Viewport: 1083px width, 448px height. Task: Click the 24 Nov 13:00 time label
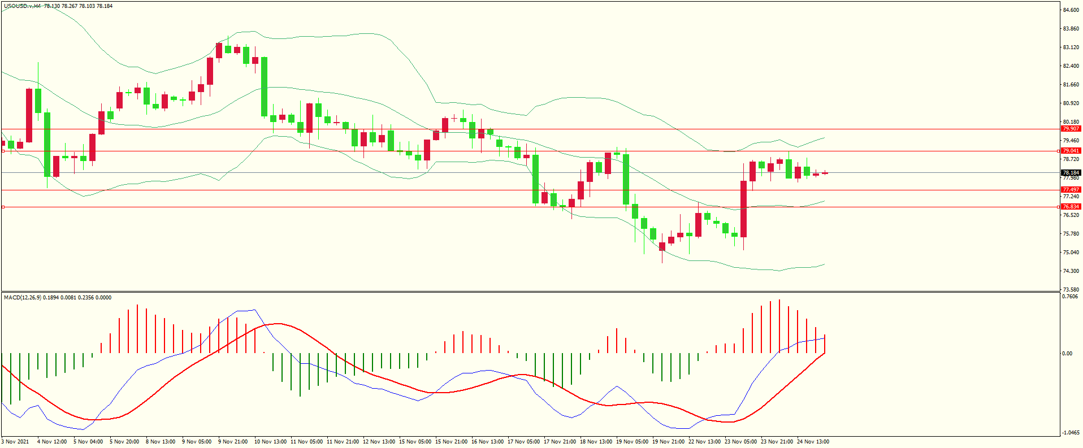[813, 442]
